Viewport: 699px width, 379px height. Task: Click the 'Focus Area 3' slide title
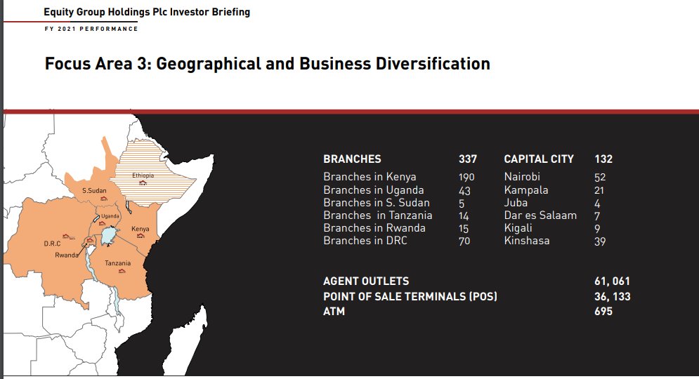pos(268,64)
